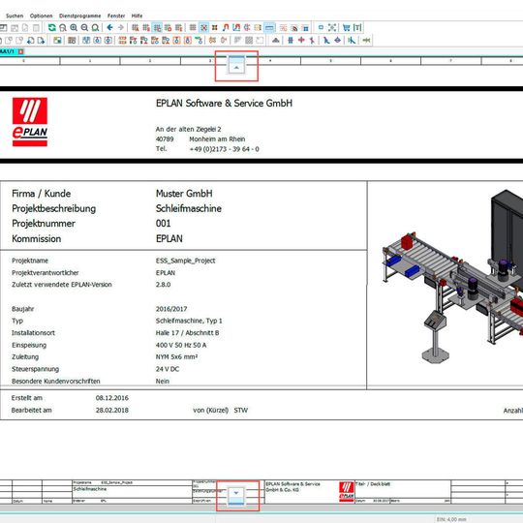Go to previous page with blue arrow icon
Viewport: 523px width, 523px height.
30,41
